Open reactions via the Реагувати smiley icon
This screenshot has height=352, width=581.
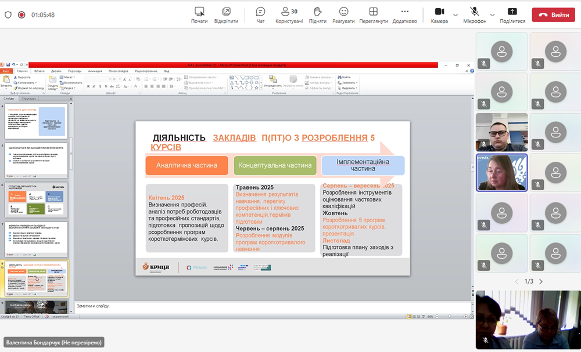click(345, 12)
